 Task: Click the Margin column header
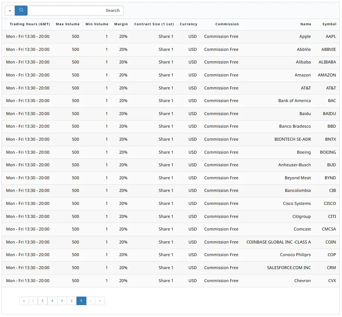(x=121, y=24)
